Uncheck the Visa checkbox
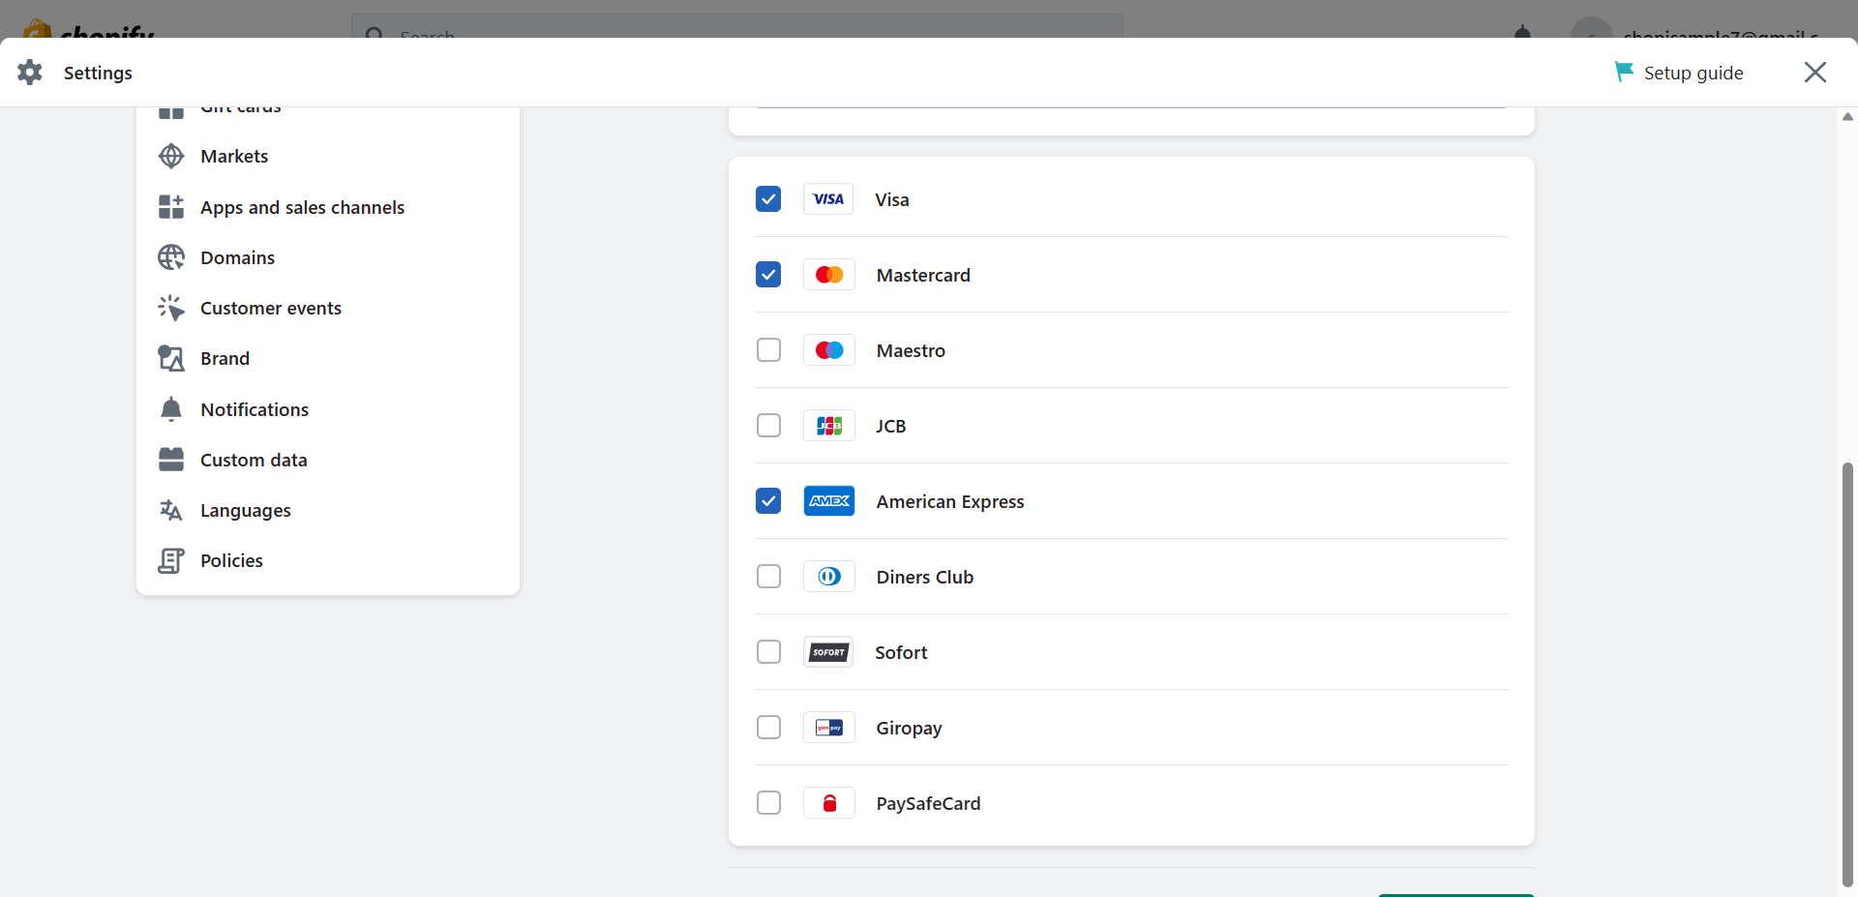 (x=768, y=199)
